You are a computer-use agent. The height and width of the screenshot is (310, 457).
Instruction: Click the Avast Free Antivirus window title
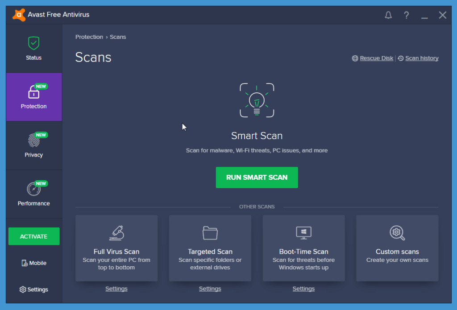[58, 15]
